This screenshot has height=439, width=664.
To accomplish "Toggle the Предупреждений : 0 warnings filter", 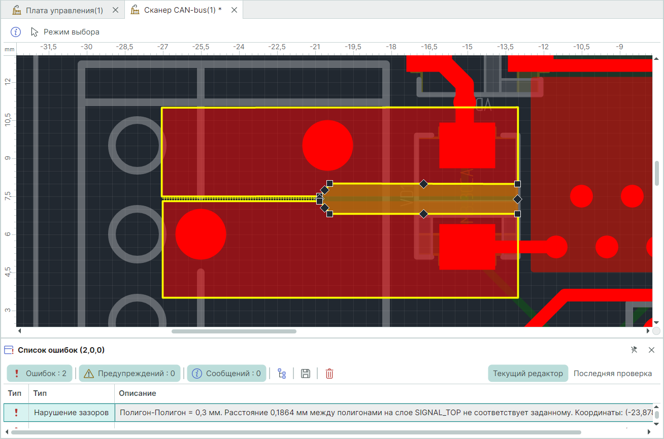I will (129, 374).
